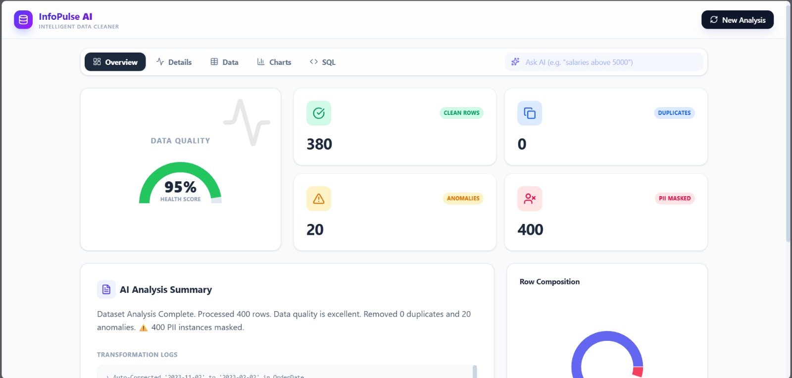Click the DUPLICATES badge
The image size is (792, 378).
coord(674,113)
